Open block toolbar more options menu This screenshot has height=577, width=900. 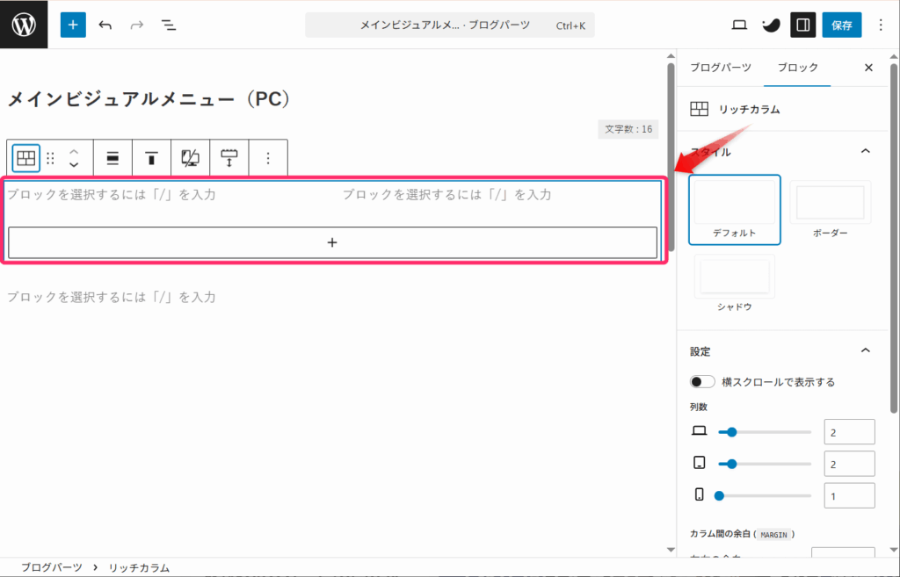[x=268, y=158]
